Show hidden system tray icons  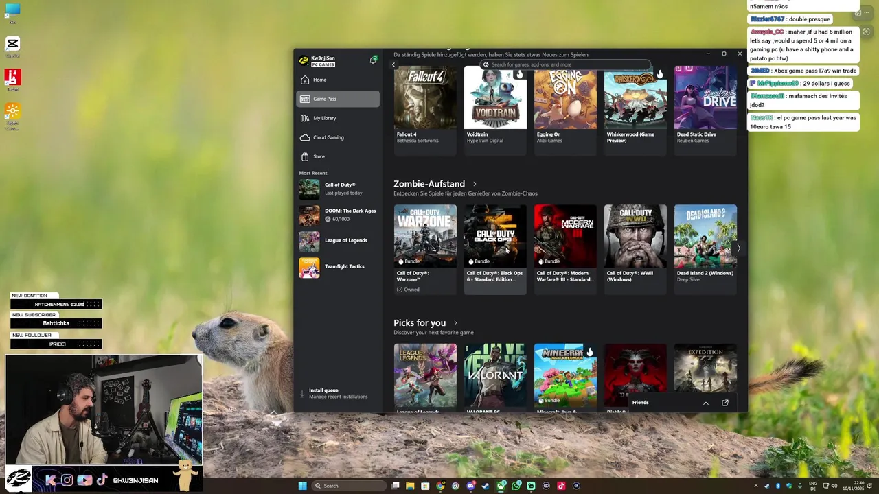[756, 486]
